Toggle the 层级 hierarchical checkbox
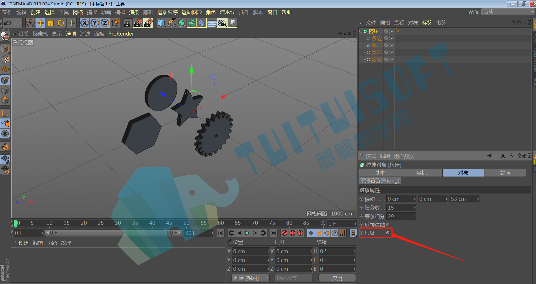The width and height of the screenshot is (536, 284). [x=388, y=233]
